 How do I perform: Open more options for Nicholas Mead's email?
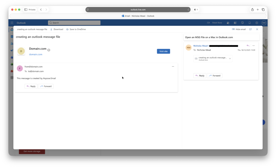[x=253, y=46]
